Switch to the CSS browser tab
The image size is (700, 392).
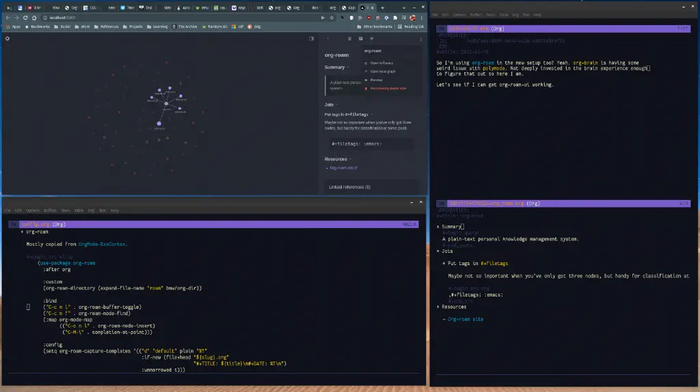(x=90, y=8)
